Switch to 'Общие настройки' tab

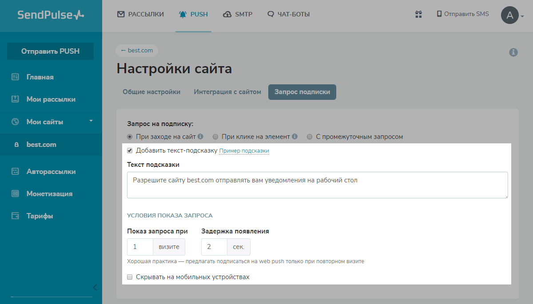pos(151,92)
